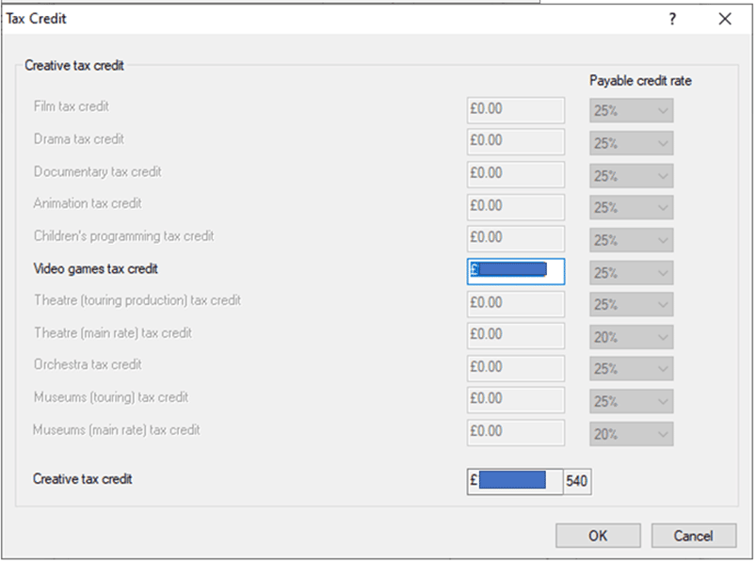Open Orchestra tax credit rate dropdown
This screenshot has width=756, height=562.
(x=631, y=369)
